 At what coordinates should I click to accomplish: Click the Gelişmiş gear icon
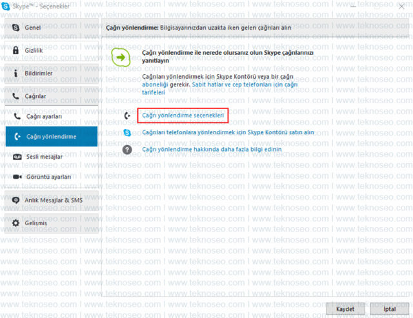[15, 223]
